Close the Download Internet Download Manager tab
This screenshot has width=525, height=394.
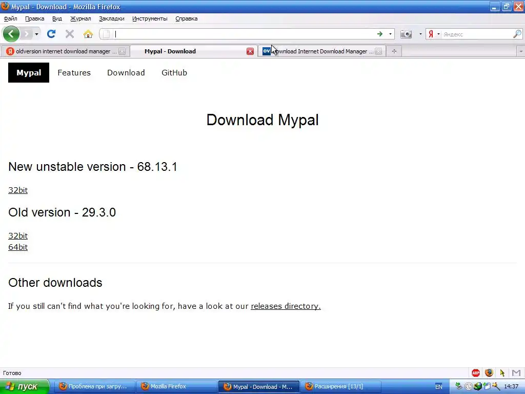(378, 51)
